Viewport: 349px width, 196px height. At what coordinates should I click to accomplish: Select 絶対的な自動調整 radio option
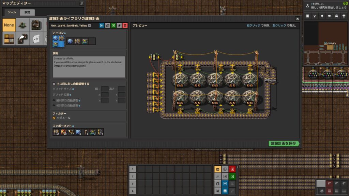(x=54, y=100)
